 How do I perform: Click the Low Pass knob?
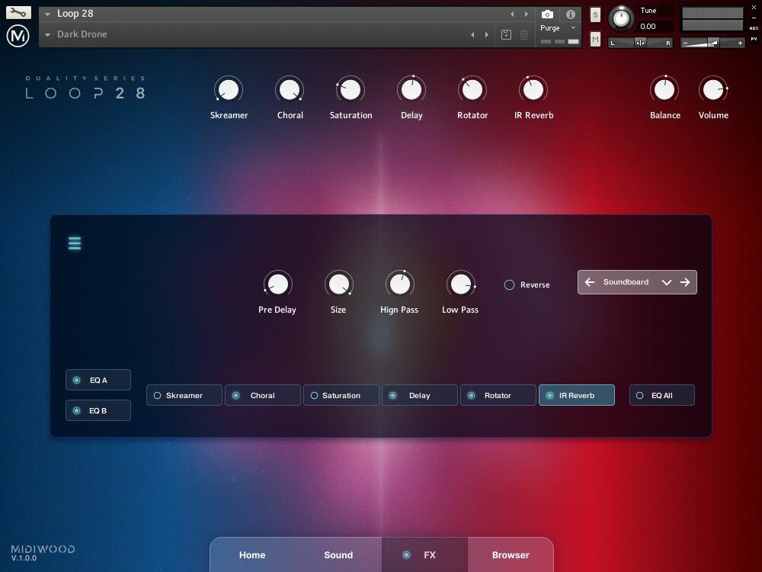click(461, 284)
